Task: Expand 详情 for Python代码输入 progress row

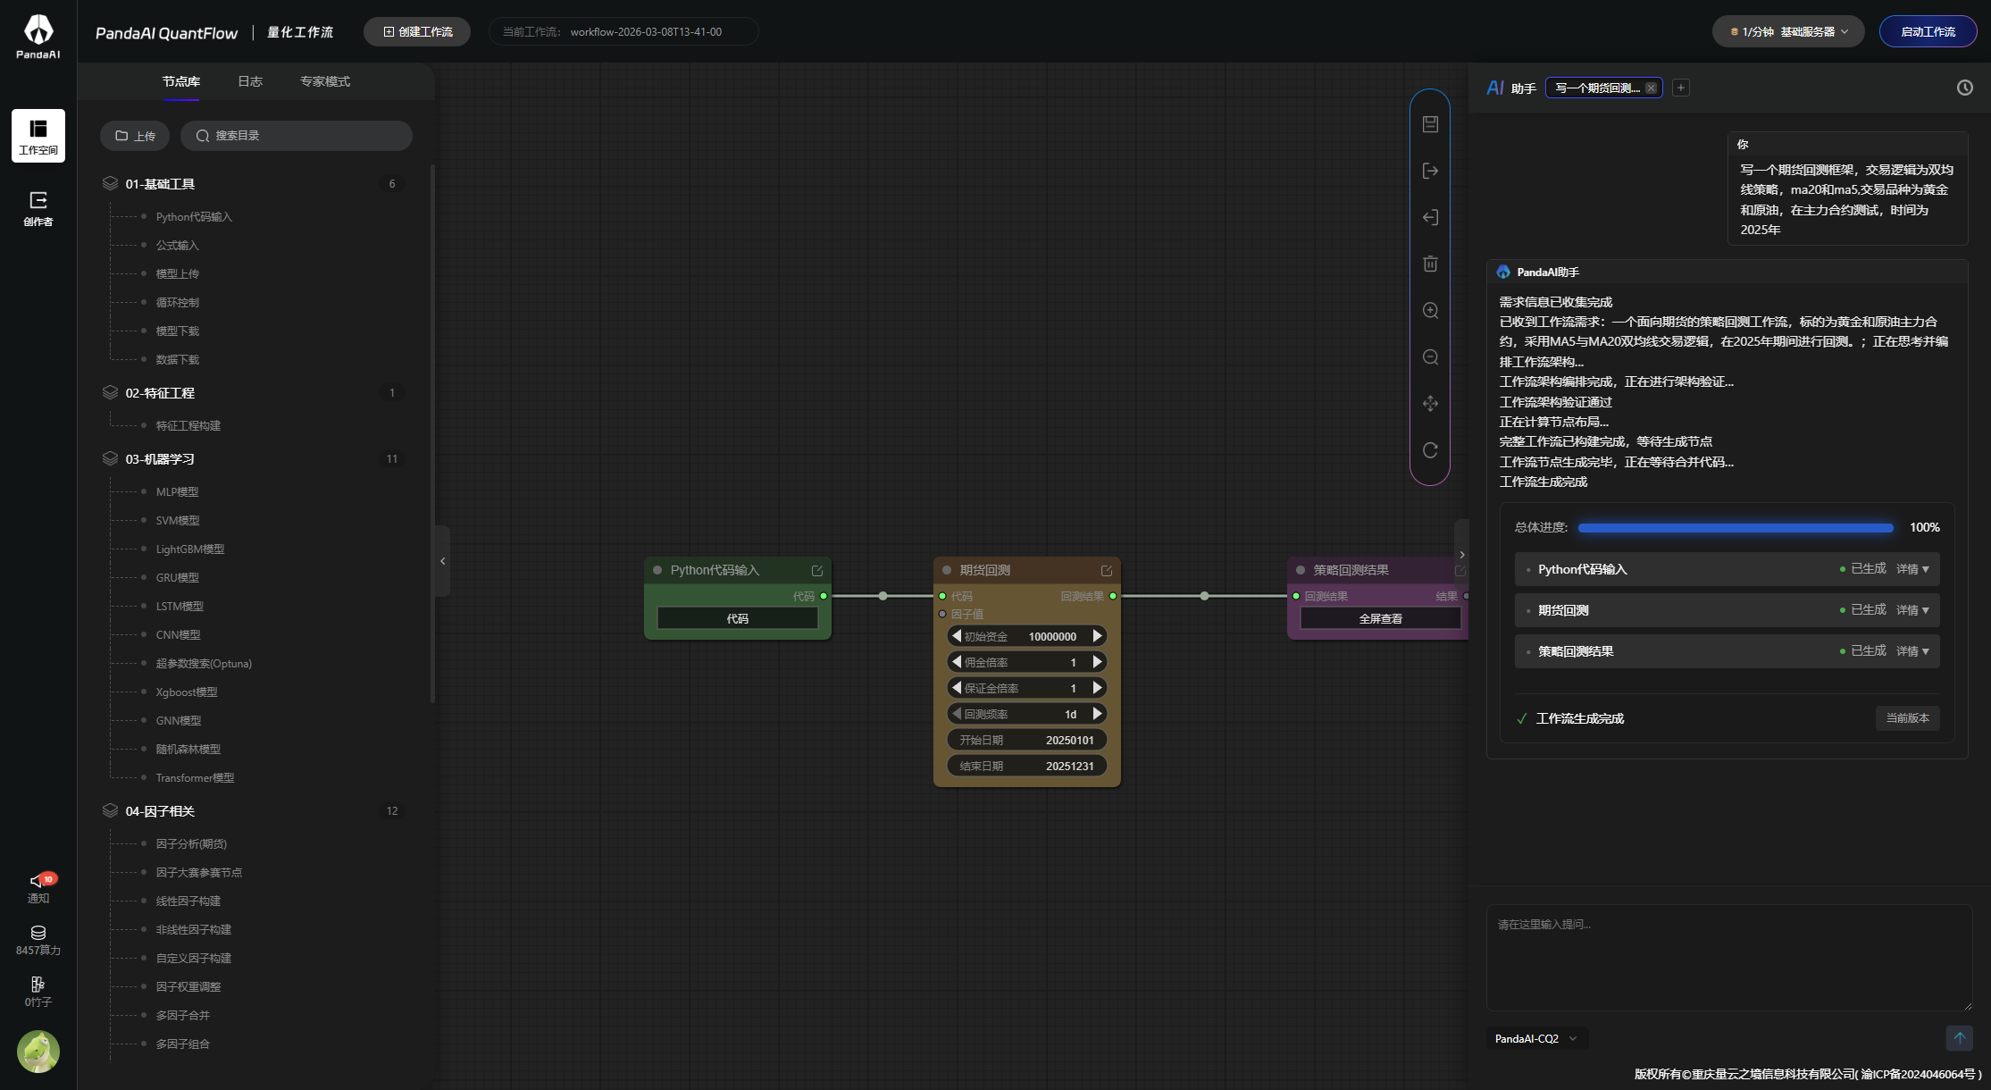Action: point(1912,569)
